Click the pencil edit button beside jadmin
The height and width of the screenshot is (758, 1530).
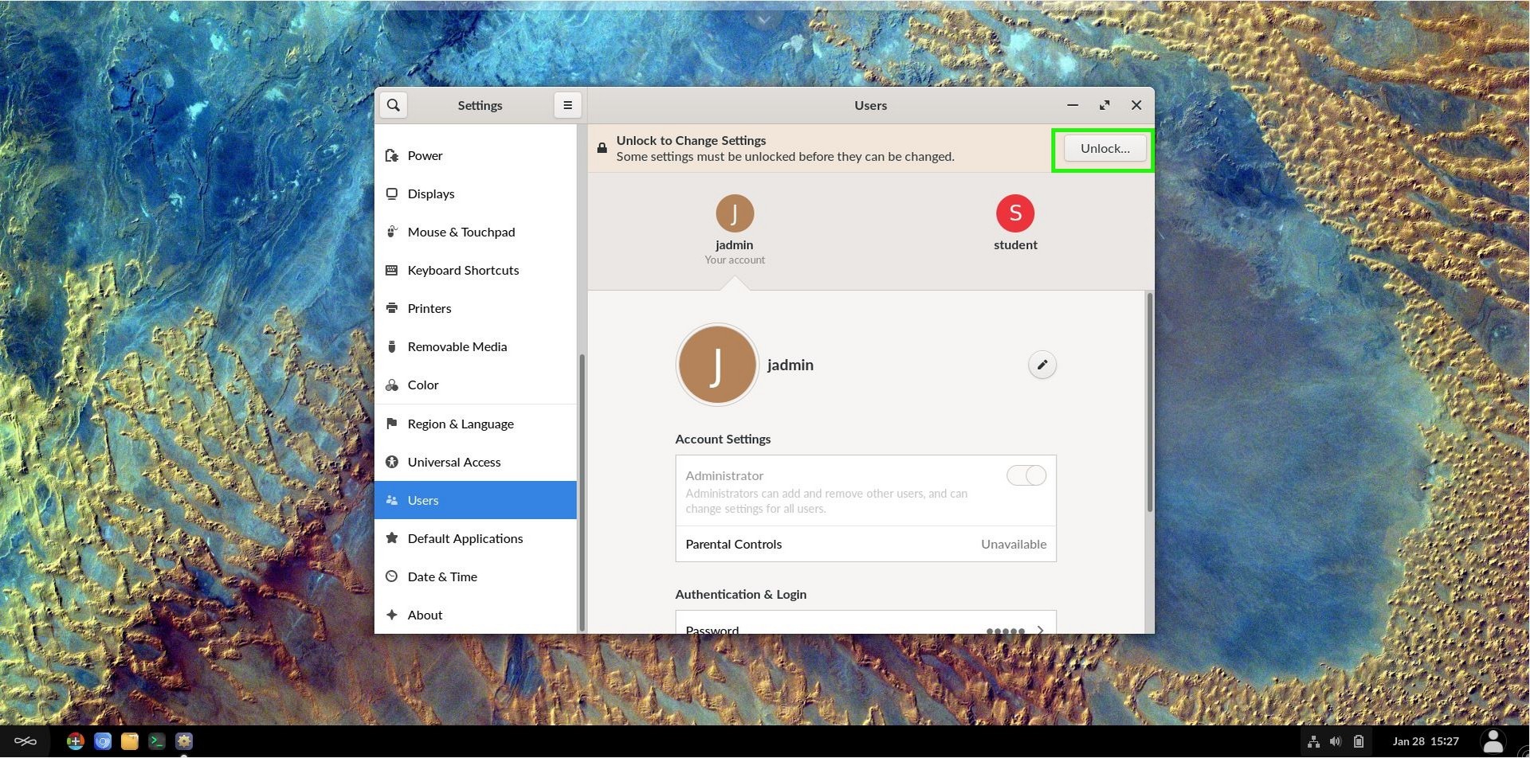click(1042, 365)
